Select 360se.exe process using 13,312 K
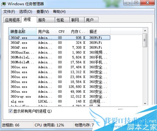The image size is (157, 131). [x=60, y=72]
